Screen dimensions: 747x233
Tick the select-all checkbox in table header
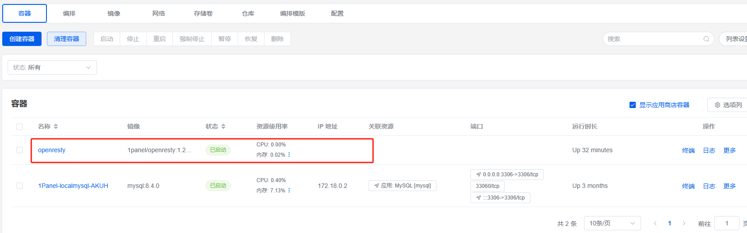(x=20, y=127)
